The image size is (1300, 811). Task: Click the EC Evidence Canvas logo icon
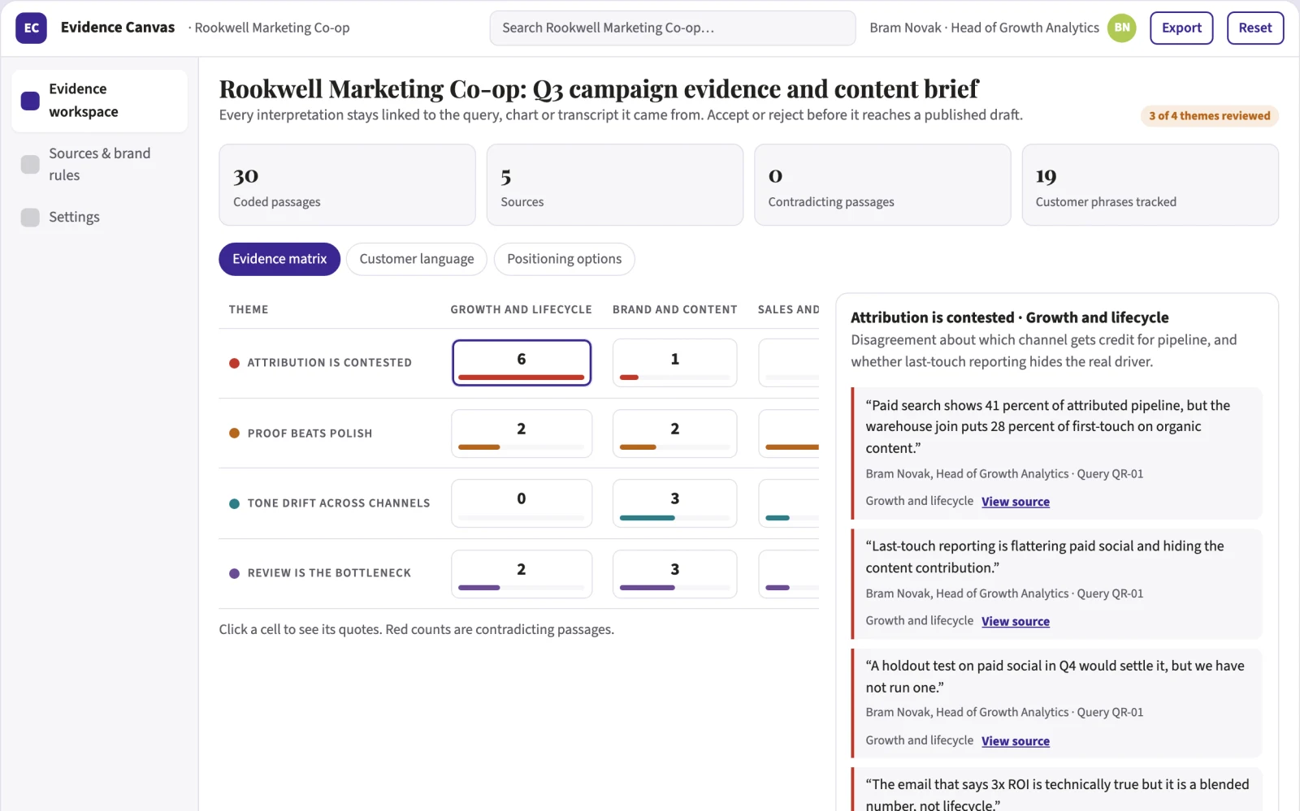tap(31, 28)
